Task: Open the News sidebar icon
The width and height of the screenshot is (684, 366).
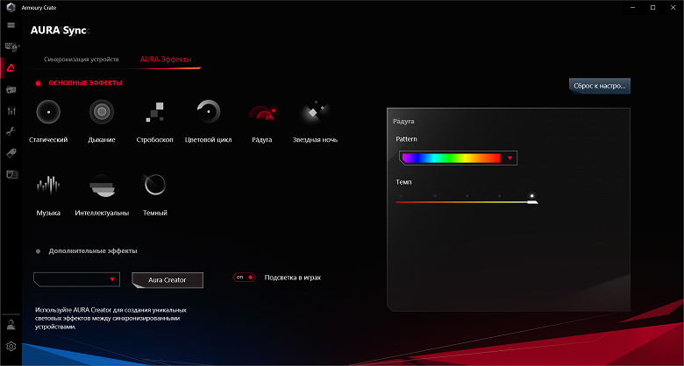Action: [11, 175]
